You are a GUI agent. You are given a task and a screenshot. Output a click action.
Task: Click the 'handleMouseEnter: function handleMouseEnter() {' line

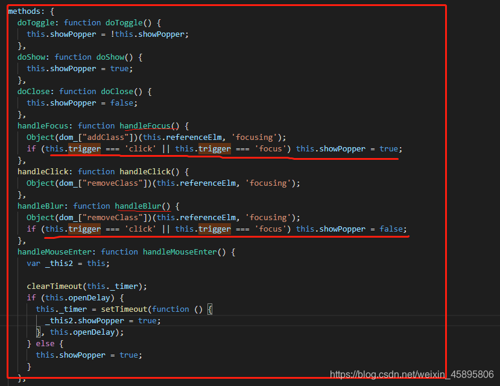click(x=126, y=253)
